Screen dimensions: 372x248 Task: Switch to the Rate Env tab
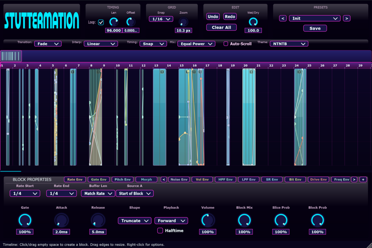(75, 180)
